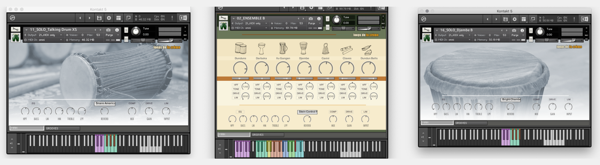Open MIDI Ch dropdown in Talking Drum header
Viewport: 600px width, 165px height.
43,40
